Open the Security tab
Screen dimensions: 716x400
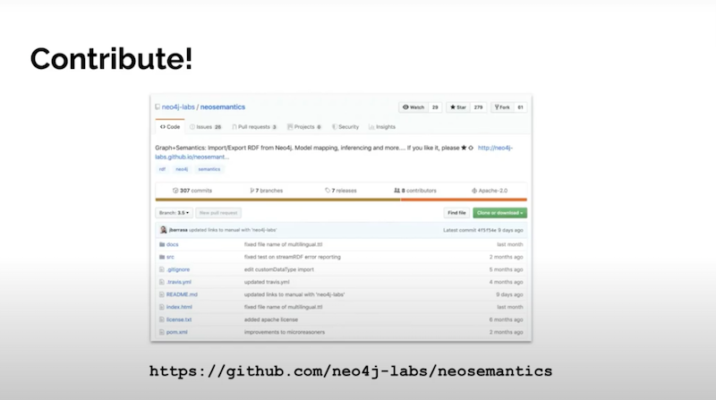point(345,127)
